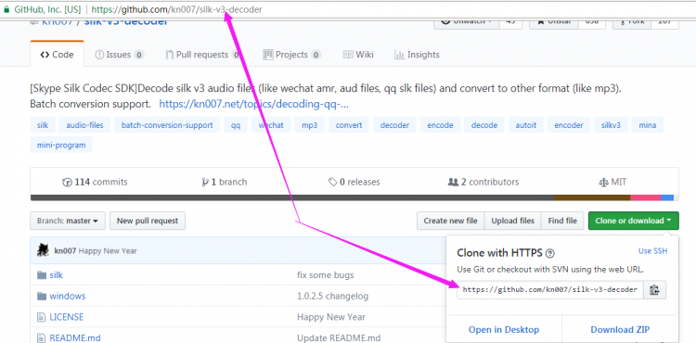This screenshot has width=696, height=343.
Task: Click the Upload files button
Action: (x=512, y=221)
